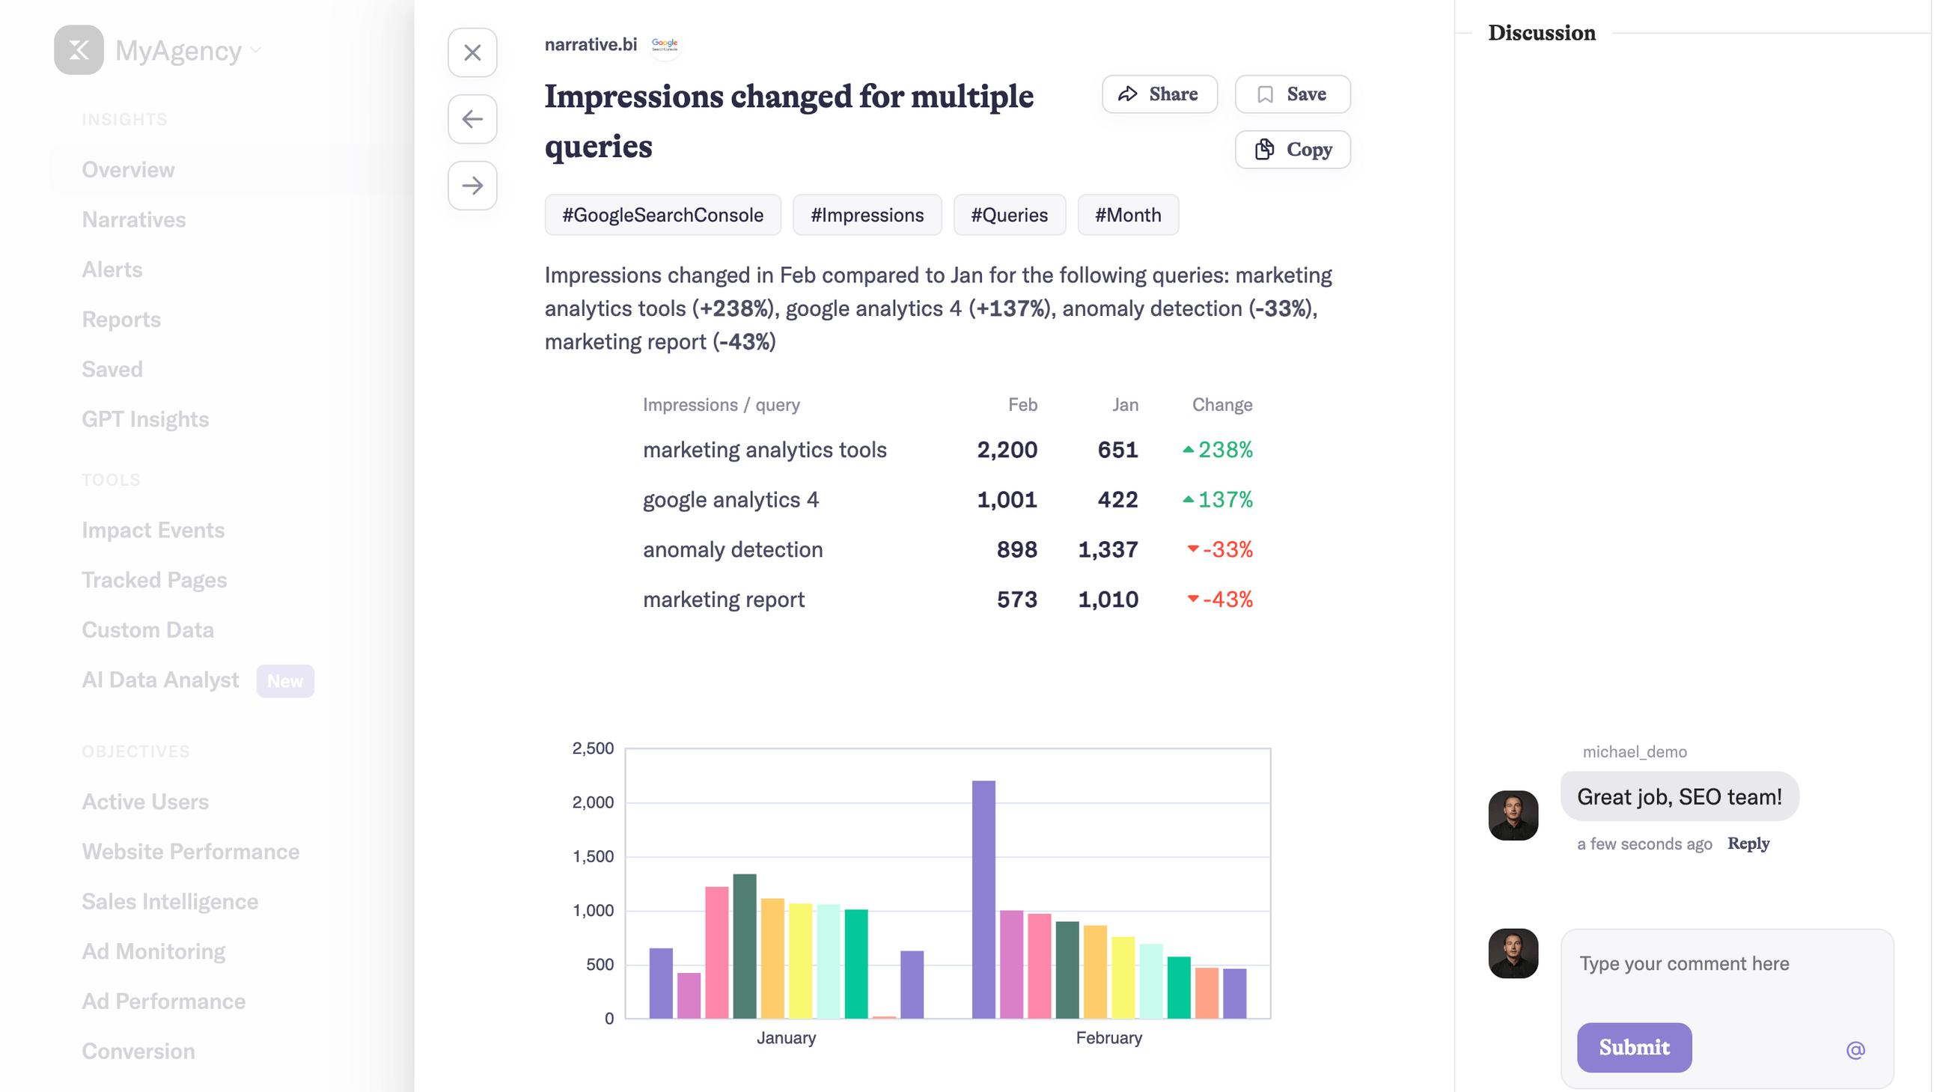This screenshot has height=1092, width=1946.
Task: Click michael_demo's avatar on the comment
Action: pyautogui.click(x=1513, y=816)
